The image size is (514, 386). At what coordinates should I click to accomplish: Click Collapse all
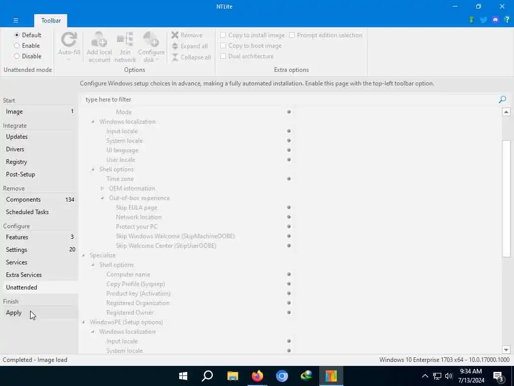click(191, 57)
